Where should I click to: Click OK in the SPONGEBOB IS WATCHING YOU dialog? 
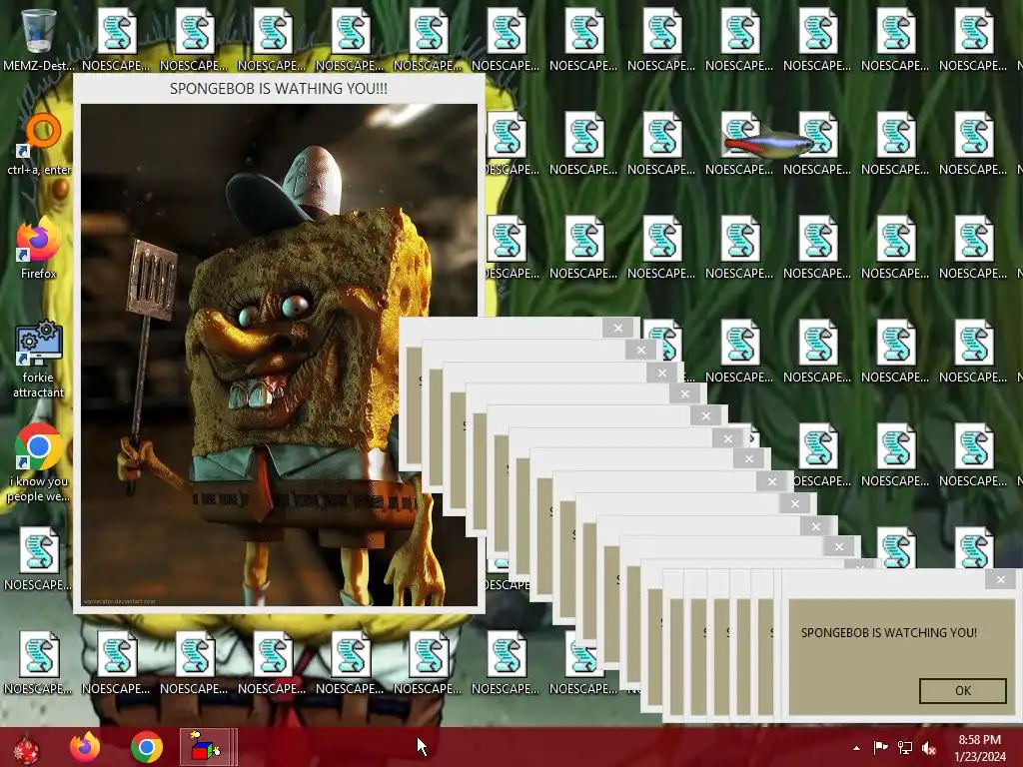tap(962, 691)
